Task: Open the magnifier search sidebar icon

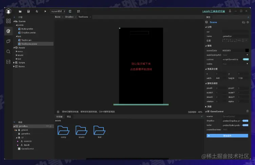Action: coord(8,51)
